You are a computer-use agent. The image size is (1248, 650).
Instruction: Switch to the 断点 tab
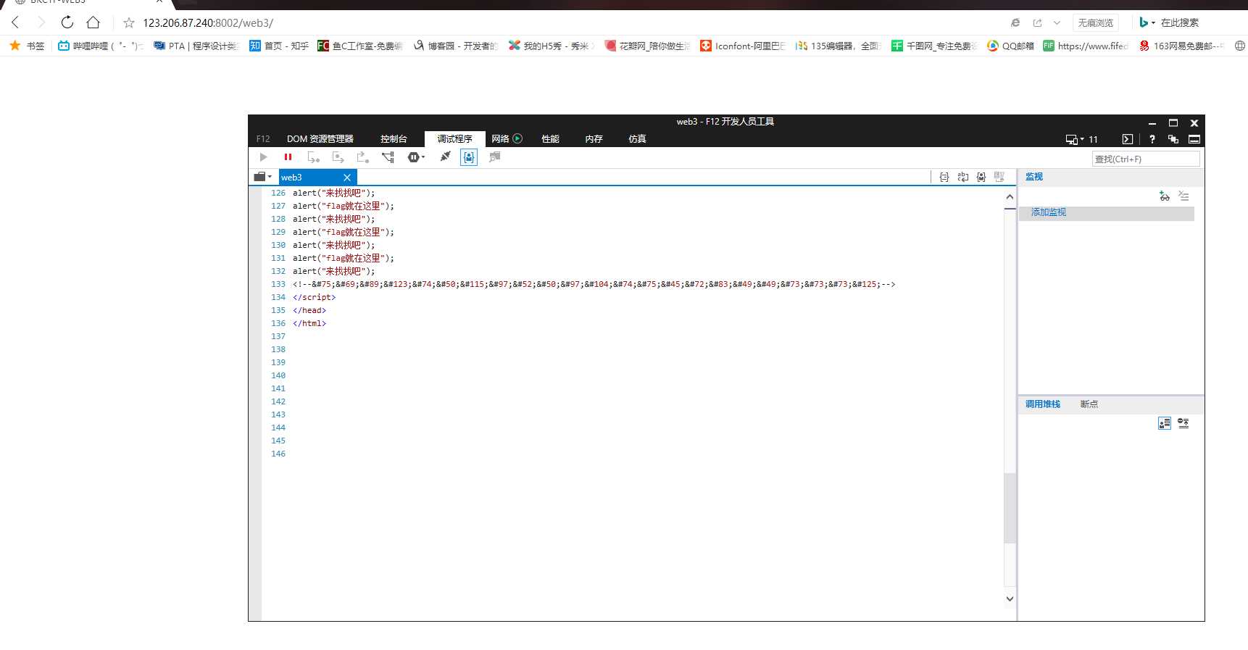point(1089,404)
